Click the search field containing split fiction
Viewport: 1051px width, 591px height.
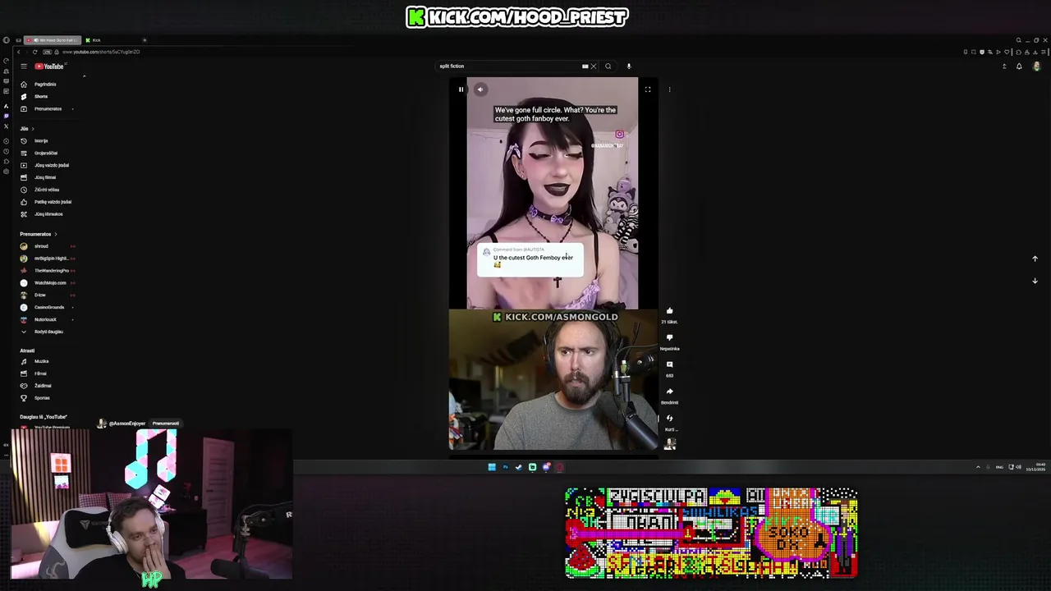coord(509,66)
